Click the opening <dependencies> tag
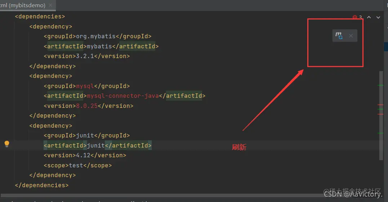This screenshot has height=202, width=388. click(x=40, y=16)
